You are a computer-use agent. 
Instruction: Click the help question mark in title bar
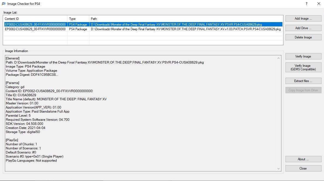pos(307,4)
